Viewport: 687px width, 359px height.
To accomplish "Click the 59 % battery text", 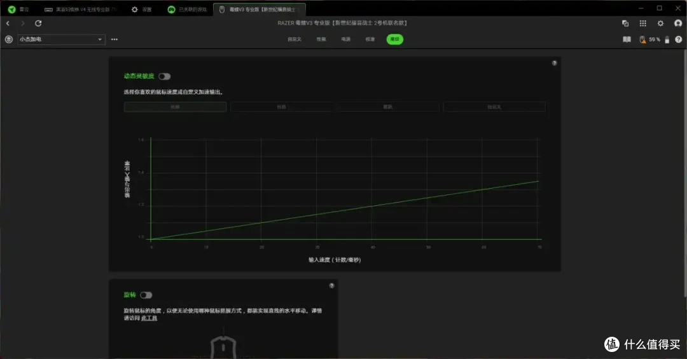I will click(655, 39).
